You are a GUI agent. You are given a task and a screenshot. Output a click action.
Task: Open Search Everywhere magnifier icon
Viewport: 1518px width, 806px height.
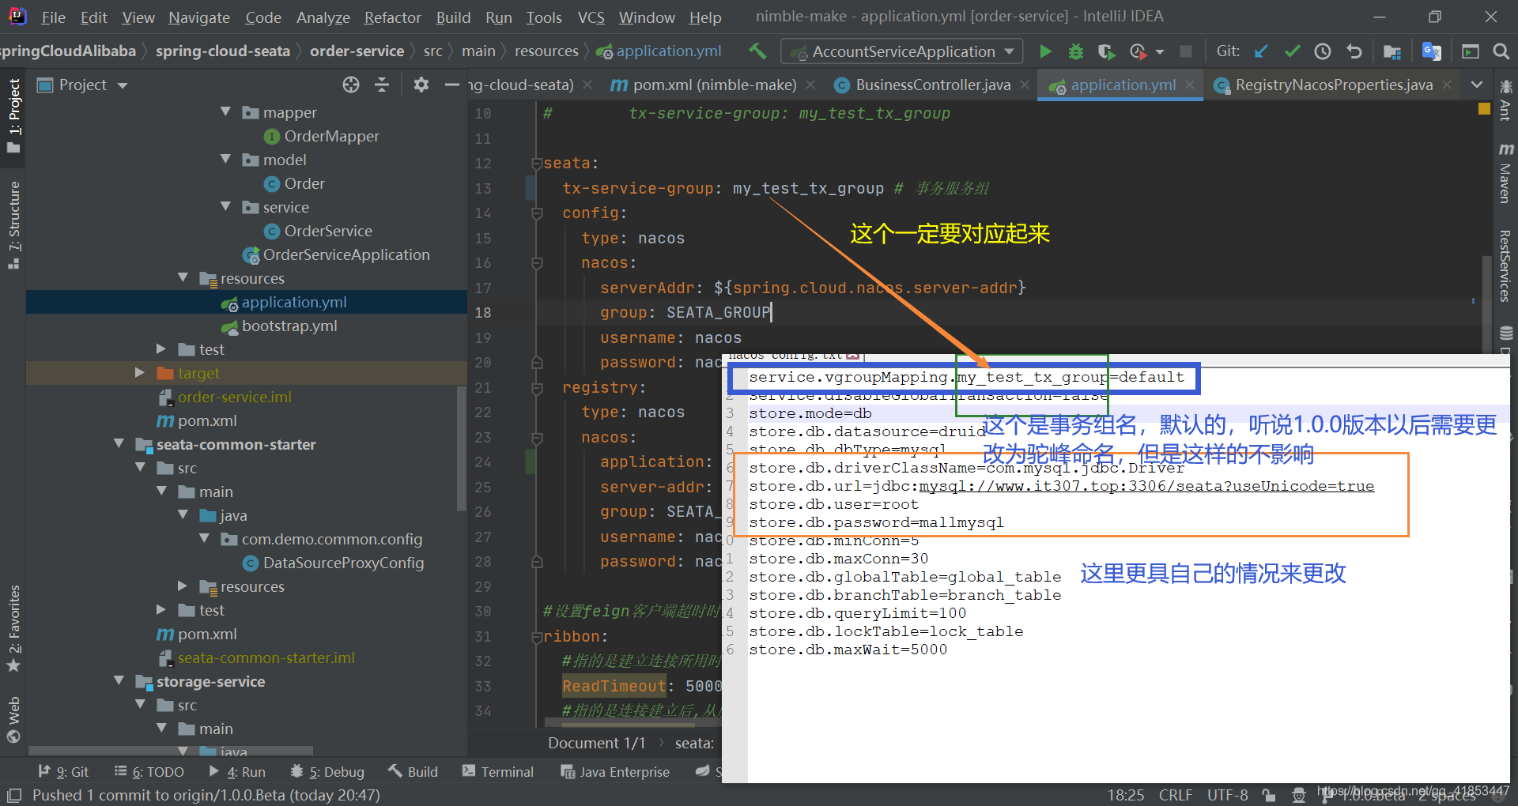coord(1501,51)
